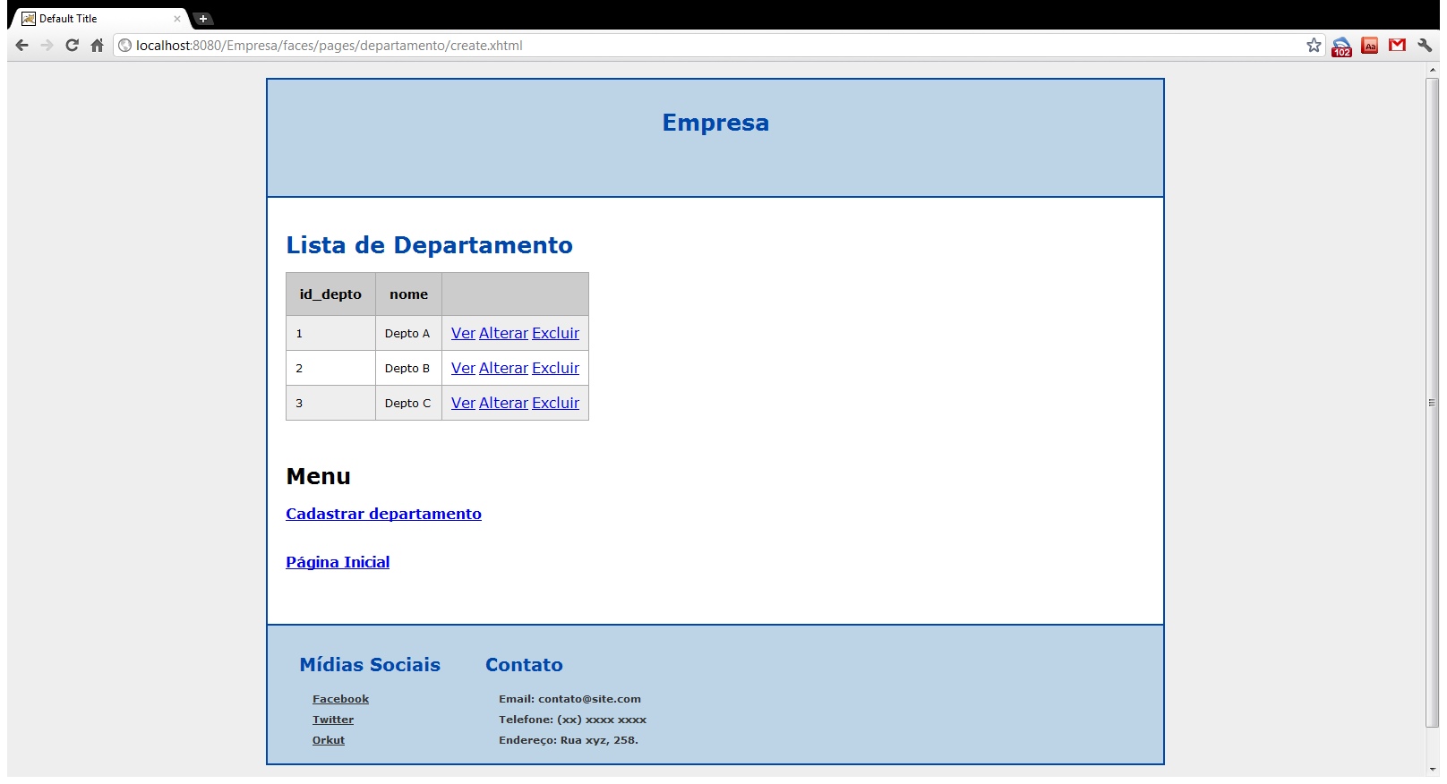Click the Depto A name cell
The height and width of the screenshot is (784, 1447).
coord(408,333)
